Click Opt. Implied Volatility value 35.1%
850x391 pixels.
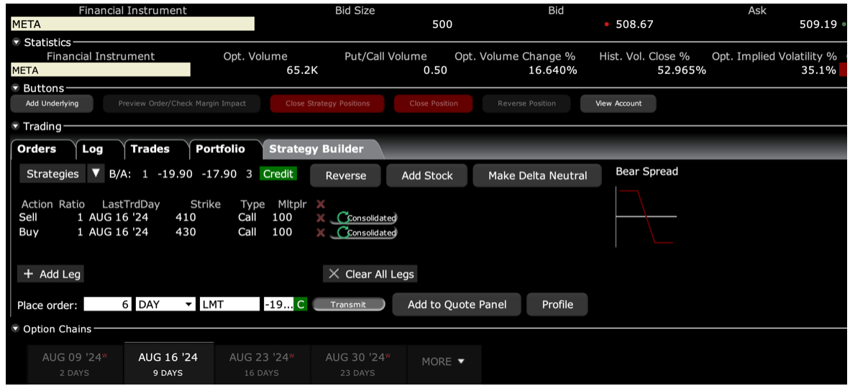click(818, 70)
